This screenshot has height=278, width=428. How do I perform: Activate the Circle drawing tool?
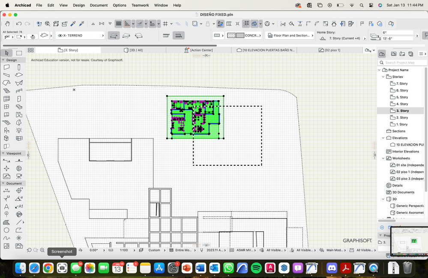pos(6,230)
